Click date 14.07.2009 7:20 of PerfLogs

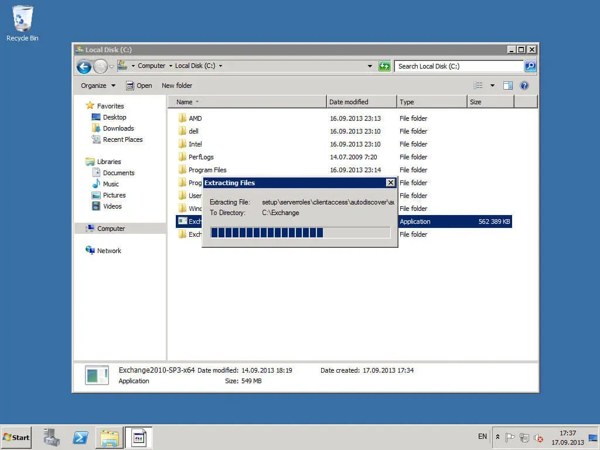[353, 157]
